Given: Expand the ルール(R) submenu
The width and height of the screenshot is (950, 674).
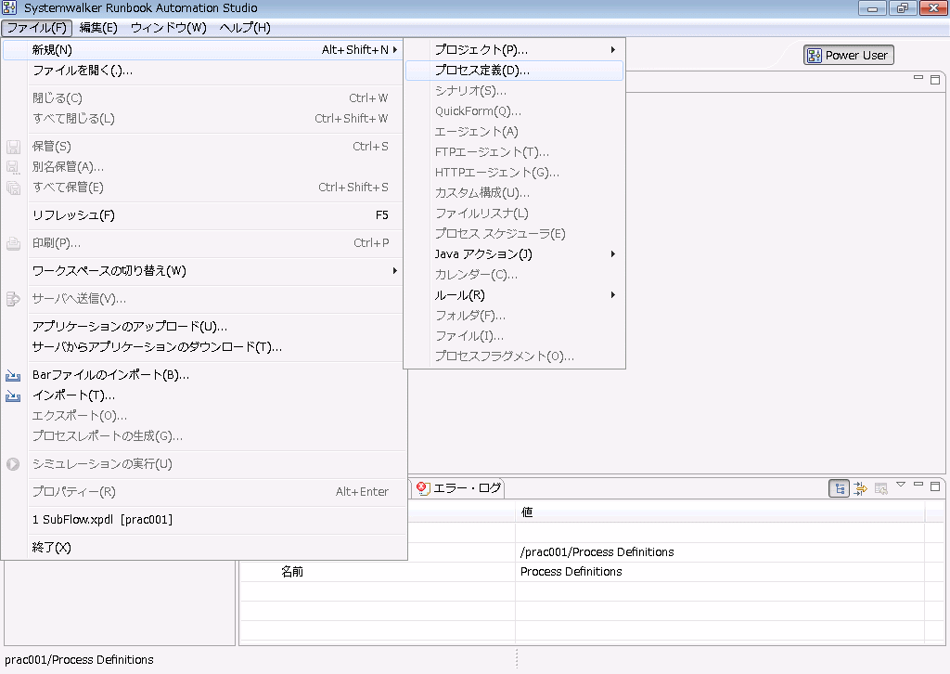Looking at the screenshot, I should click(x=514, y=295).
